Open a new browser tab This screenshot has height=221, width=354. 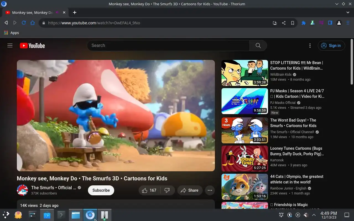pyautogui.click(x=74, y=12)
